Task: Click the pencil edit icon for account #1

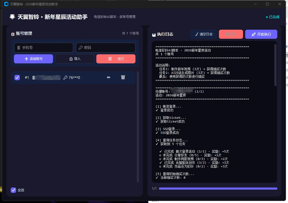Action: [109, 77]
